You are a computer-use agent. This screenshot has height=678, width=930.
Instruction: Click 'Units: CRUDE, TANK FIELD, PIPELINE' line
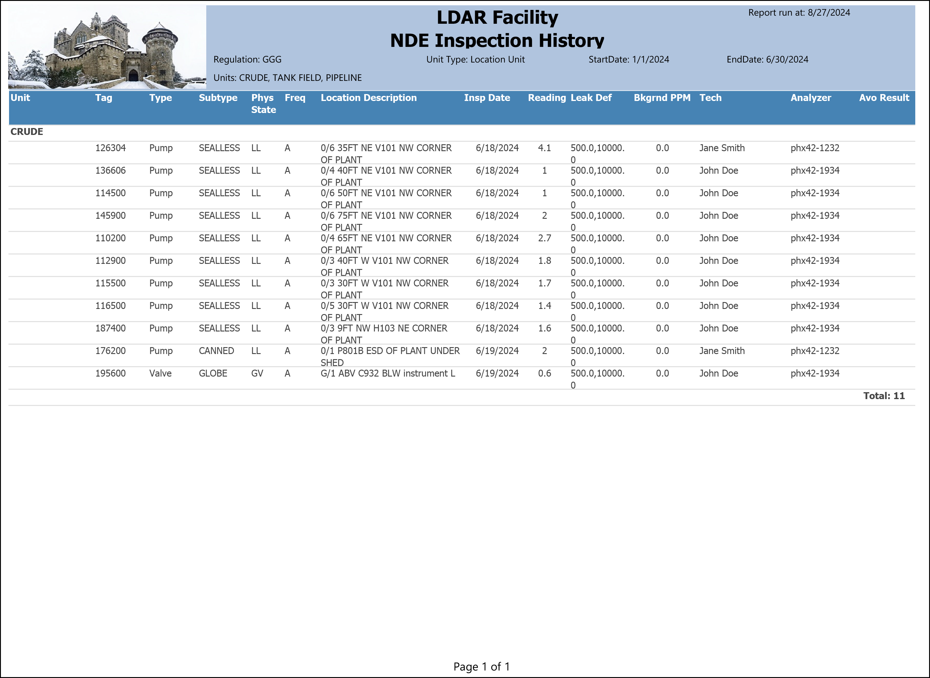coord(287,78)
